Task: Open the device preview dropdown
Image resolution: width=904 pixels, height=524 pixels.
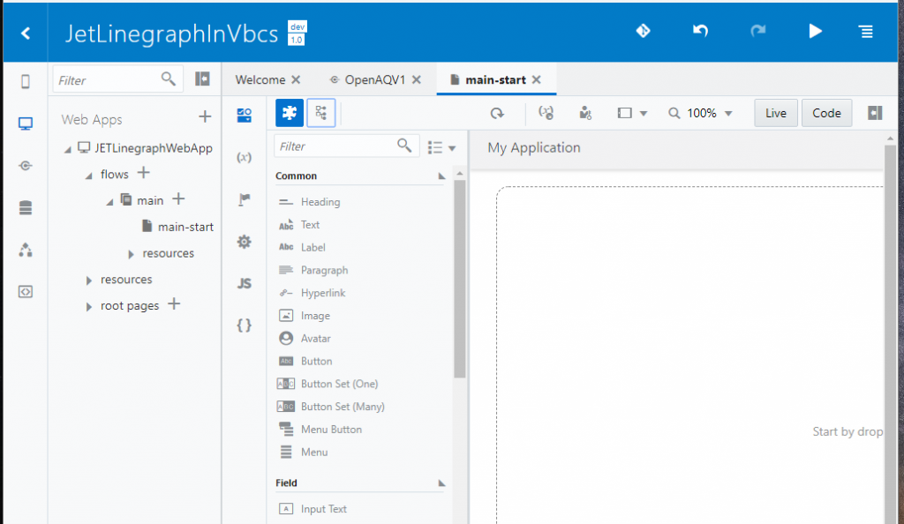Action: point(630,113)
